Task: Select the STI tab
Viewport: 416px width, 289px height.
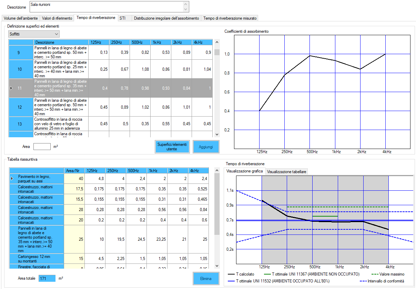Action: [x=122, y=18]
